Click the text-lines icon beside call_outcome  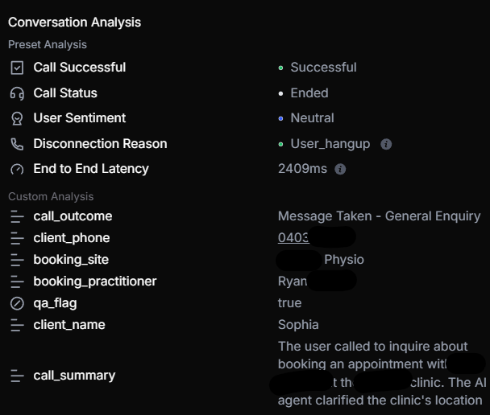point(17,216)
